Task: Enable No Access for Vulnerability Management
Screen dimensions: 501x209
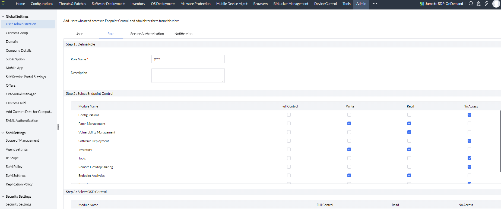Action: pos(469,132)
